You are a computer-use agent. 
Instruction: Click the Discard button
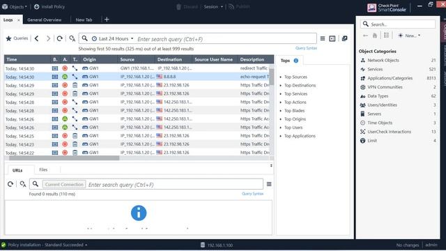coord(187,6)
